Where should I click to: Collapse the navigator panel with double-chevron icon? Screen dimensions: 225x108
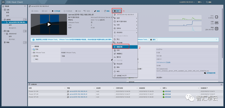click(25, 6)
